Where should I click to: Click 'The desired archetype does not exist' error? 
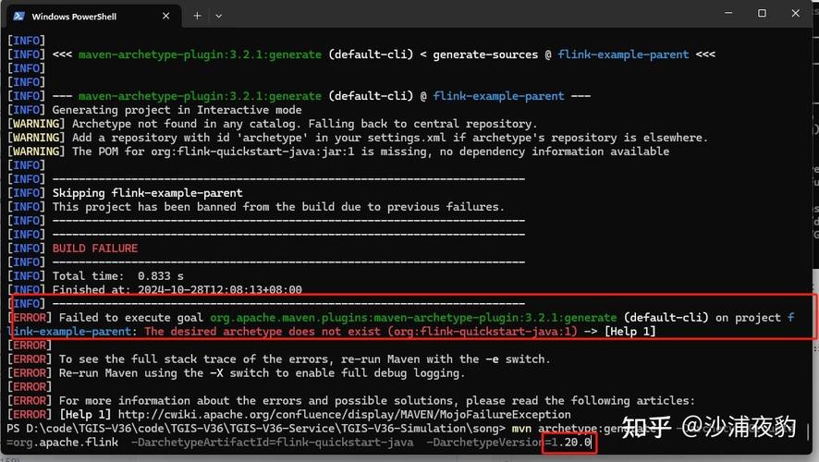pos(361,332)
